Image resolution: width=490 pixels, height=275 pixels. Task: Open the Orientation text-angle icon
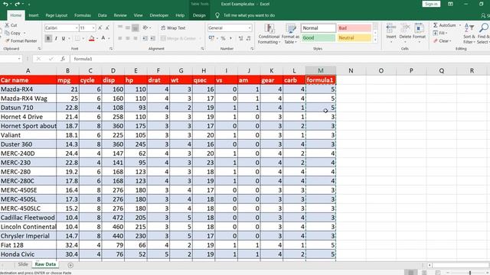[x=145, y=27]
